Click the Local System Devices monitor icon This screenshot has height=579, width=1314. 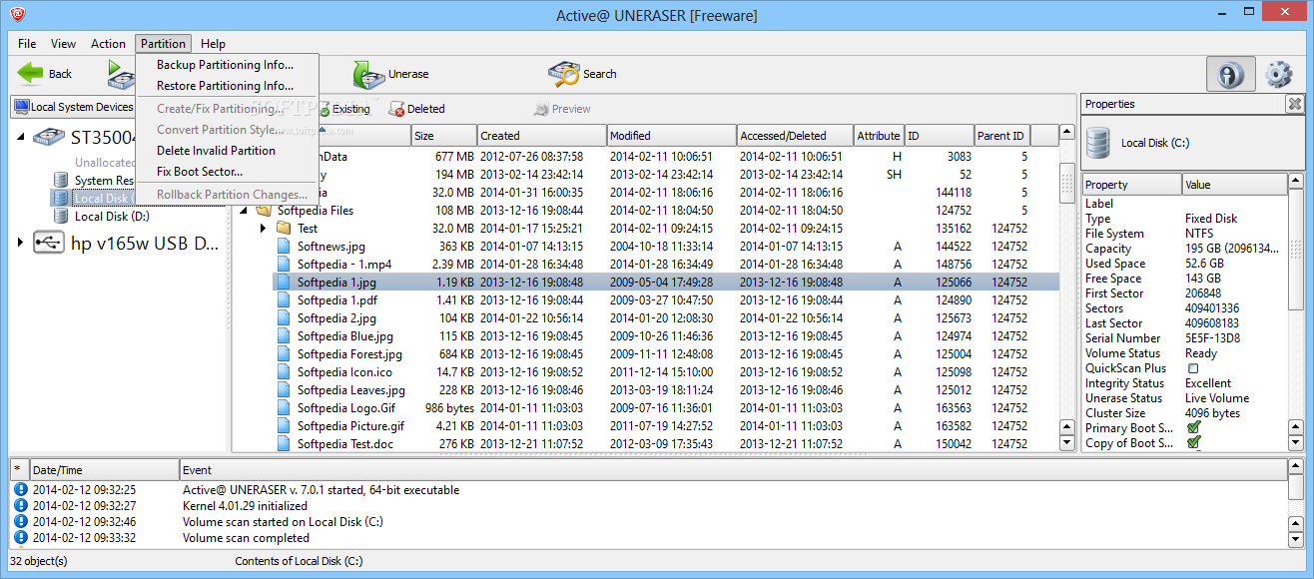tap(20, 107)
